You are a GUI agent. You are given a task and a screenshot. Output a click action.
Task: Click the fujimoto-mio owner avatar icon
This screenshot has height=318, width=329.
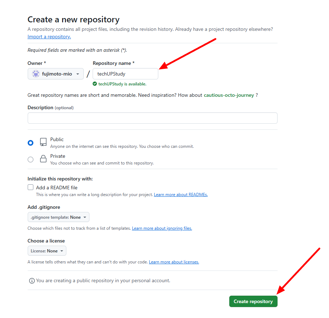pos(35,74)
